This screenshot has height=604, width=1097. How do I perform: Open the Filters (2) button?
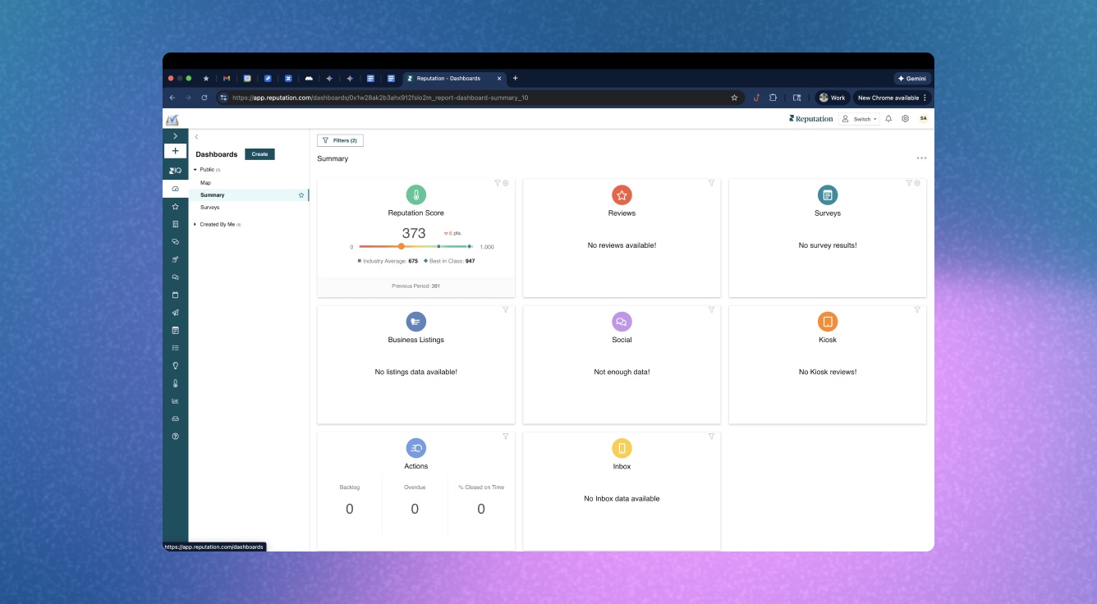point(340,140)
